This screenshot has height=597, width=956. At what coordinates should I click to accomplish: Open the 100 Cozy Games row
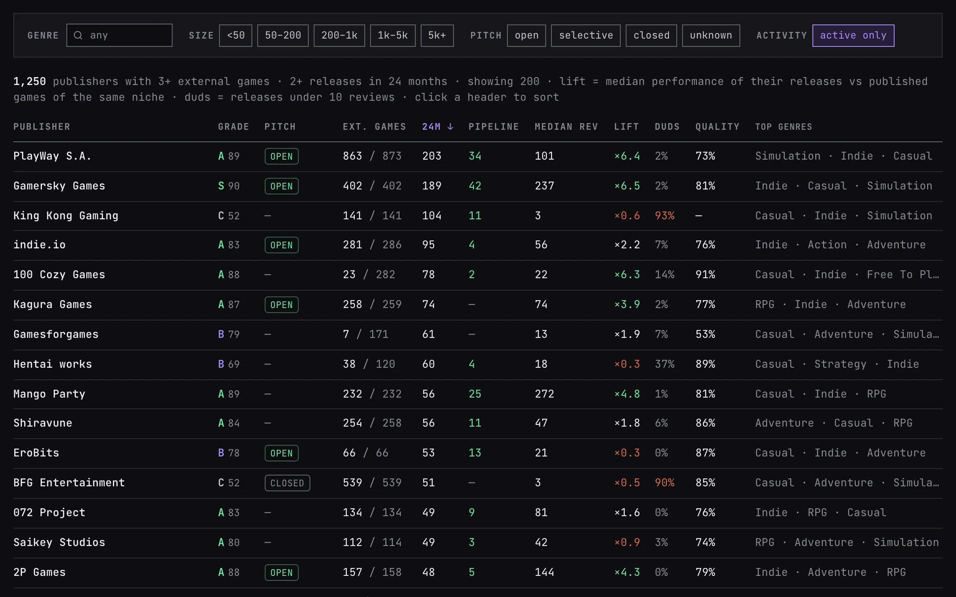click(x=478, y=275)
